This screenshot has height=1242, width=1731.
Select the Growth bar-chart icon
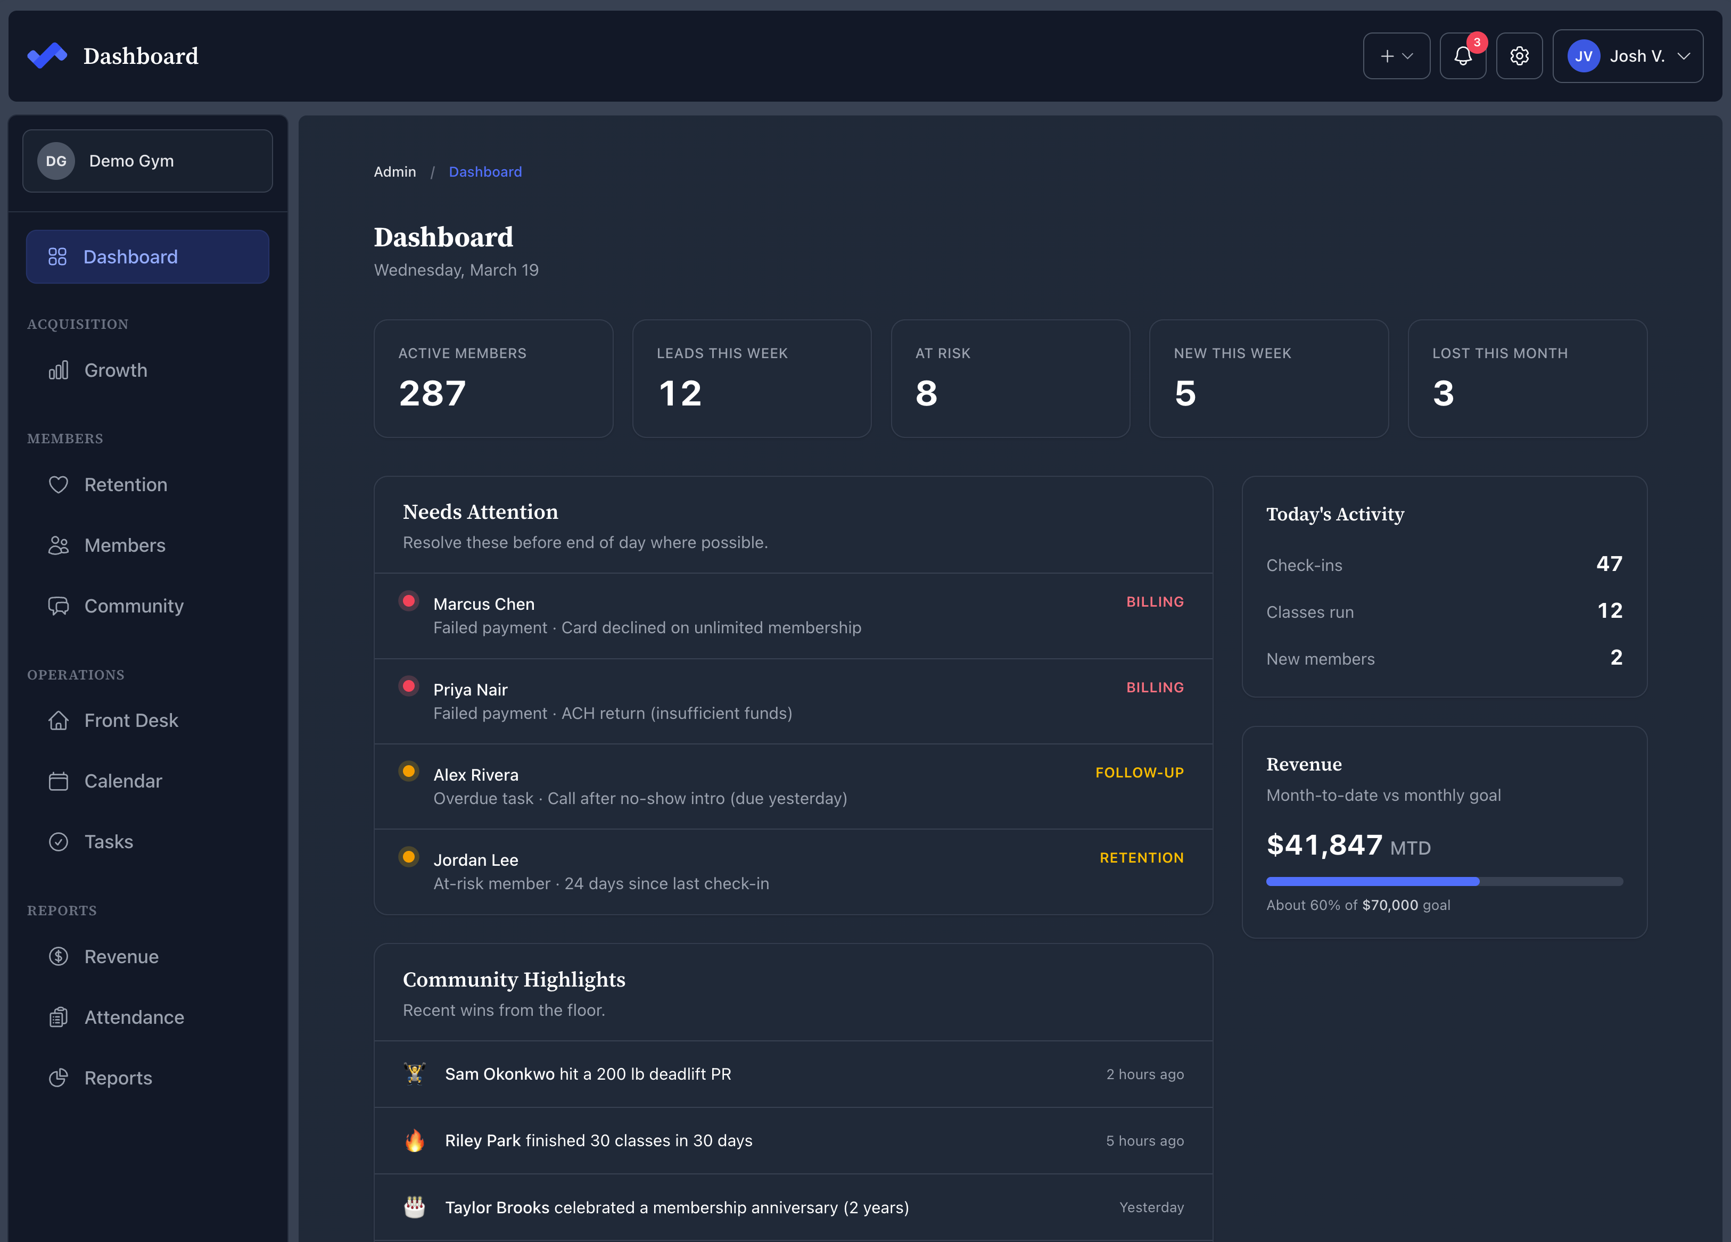[x=60, y=370]
